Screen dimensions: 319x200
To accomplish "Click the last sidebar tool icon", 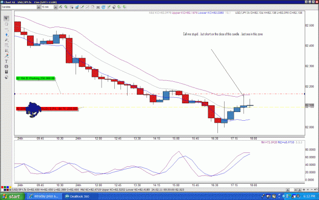I will coord(6,77).
